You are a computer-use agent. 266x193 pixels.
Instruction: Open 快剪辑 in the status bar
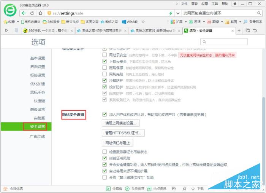pos(114,188)
